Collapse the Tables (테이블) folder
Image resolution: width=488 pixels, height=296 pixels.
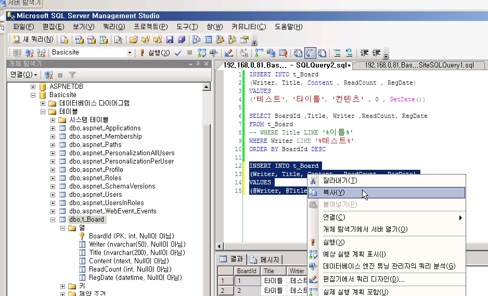43,112
